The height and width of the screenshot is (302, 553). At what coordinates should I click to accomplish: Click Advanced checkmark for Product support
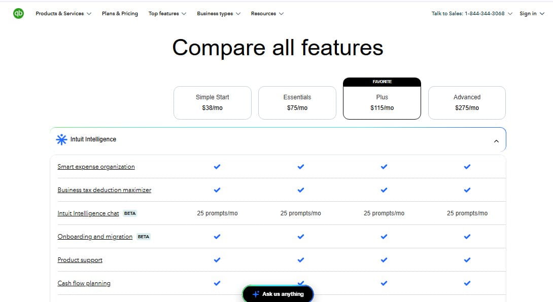click(x=467, y=260)
